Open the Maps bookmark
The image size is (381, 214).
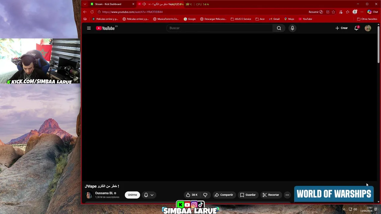pos(289,19)
